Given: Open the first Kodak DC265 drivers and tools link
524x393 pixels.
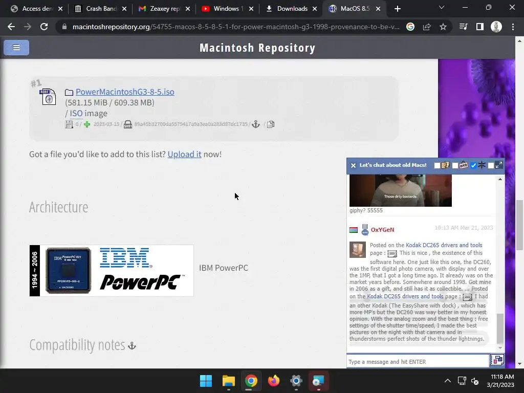Looking at the screenshot, I should tap(444, 245).
